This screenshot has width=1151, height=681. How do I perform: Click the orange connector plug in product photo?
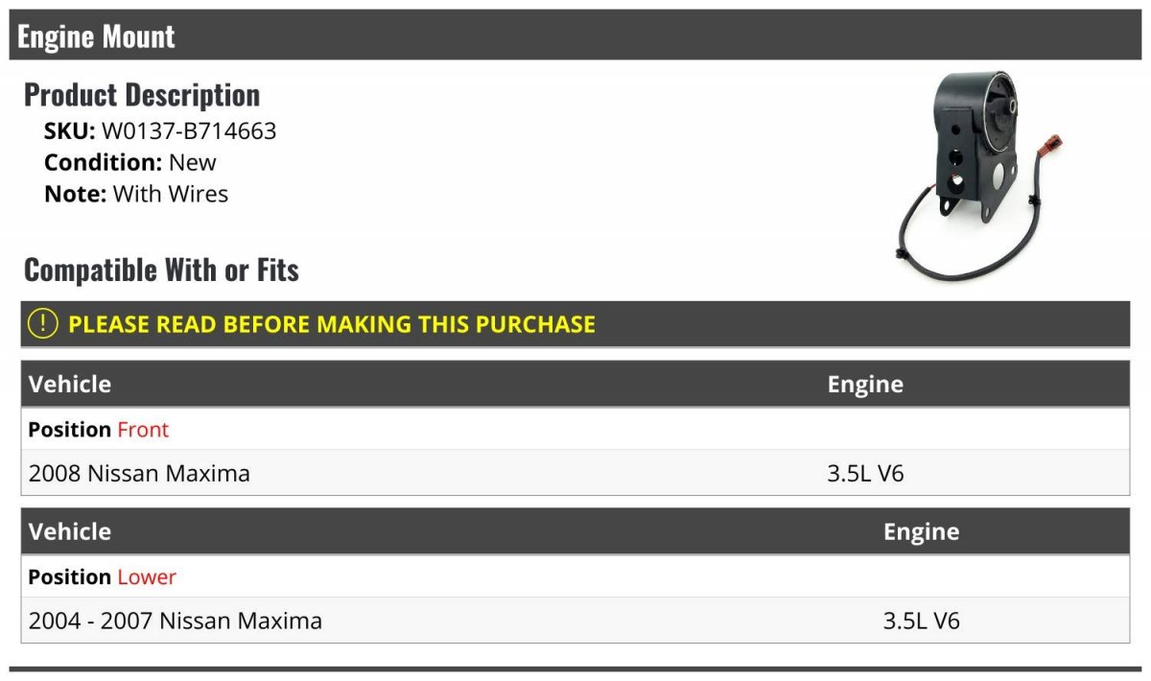tap(1054, 147)
